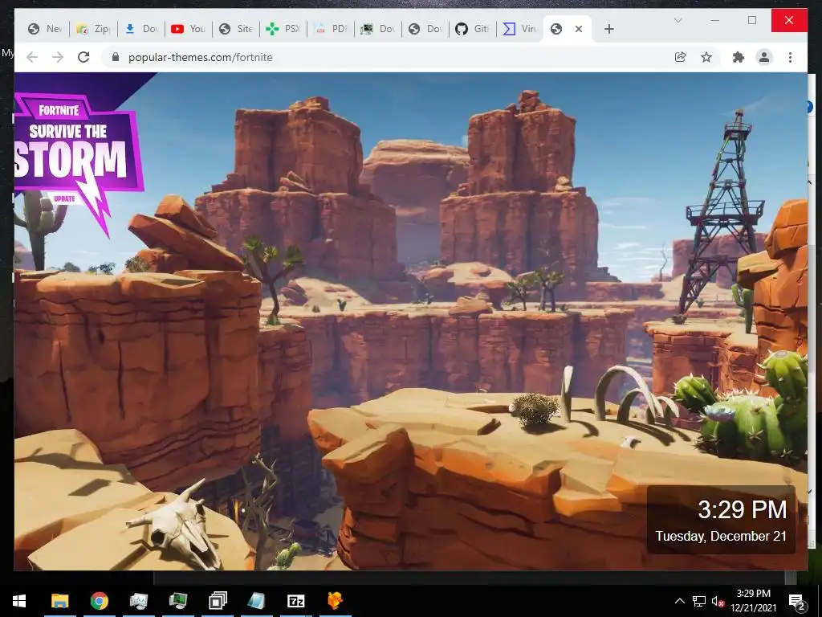This screenshot has width=822, height=617.
Task: Open the Extensions puzzle-piece menu
Action: coord(739,57)
